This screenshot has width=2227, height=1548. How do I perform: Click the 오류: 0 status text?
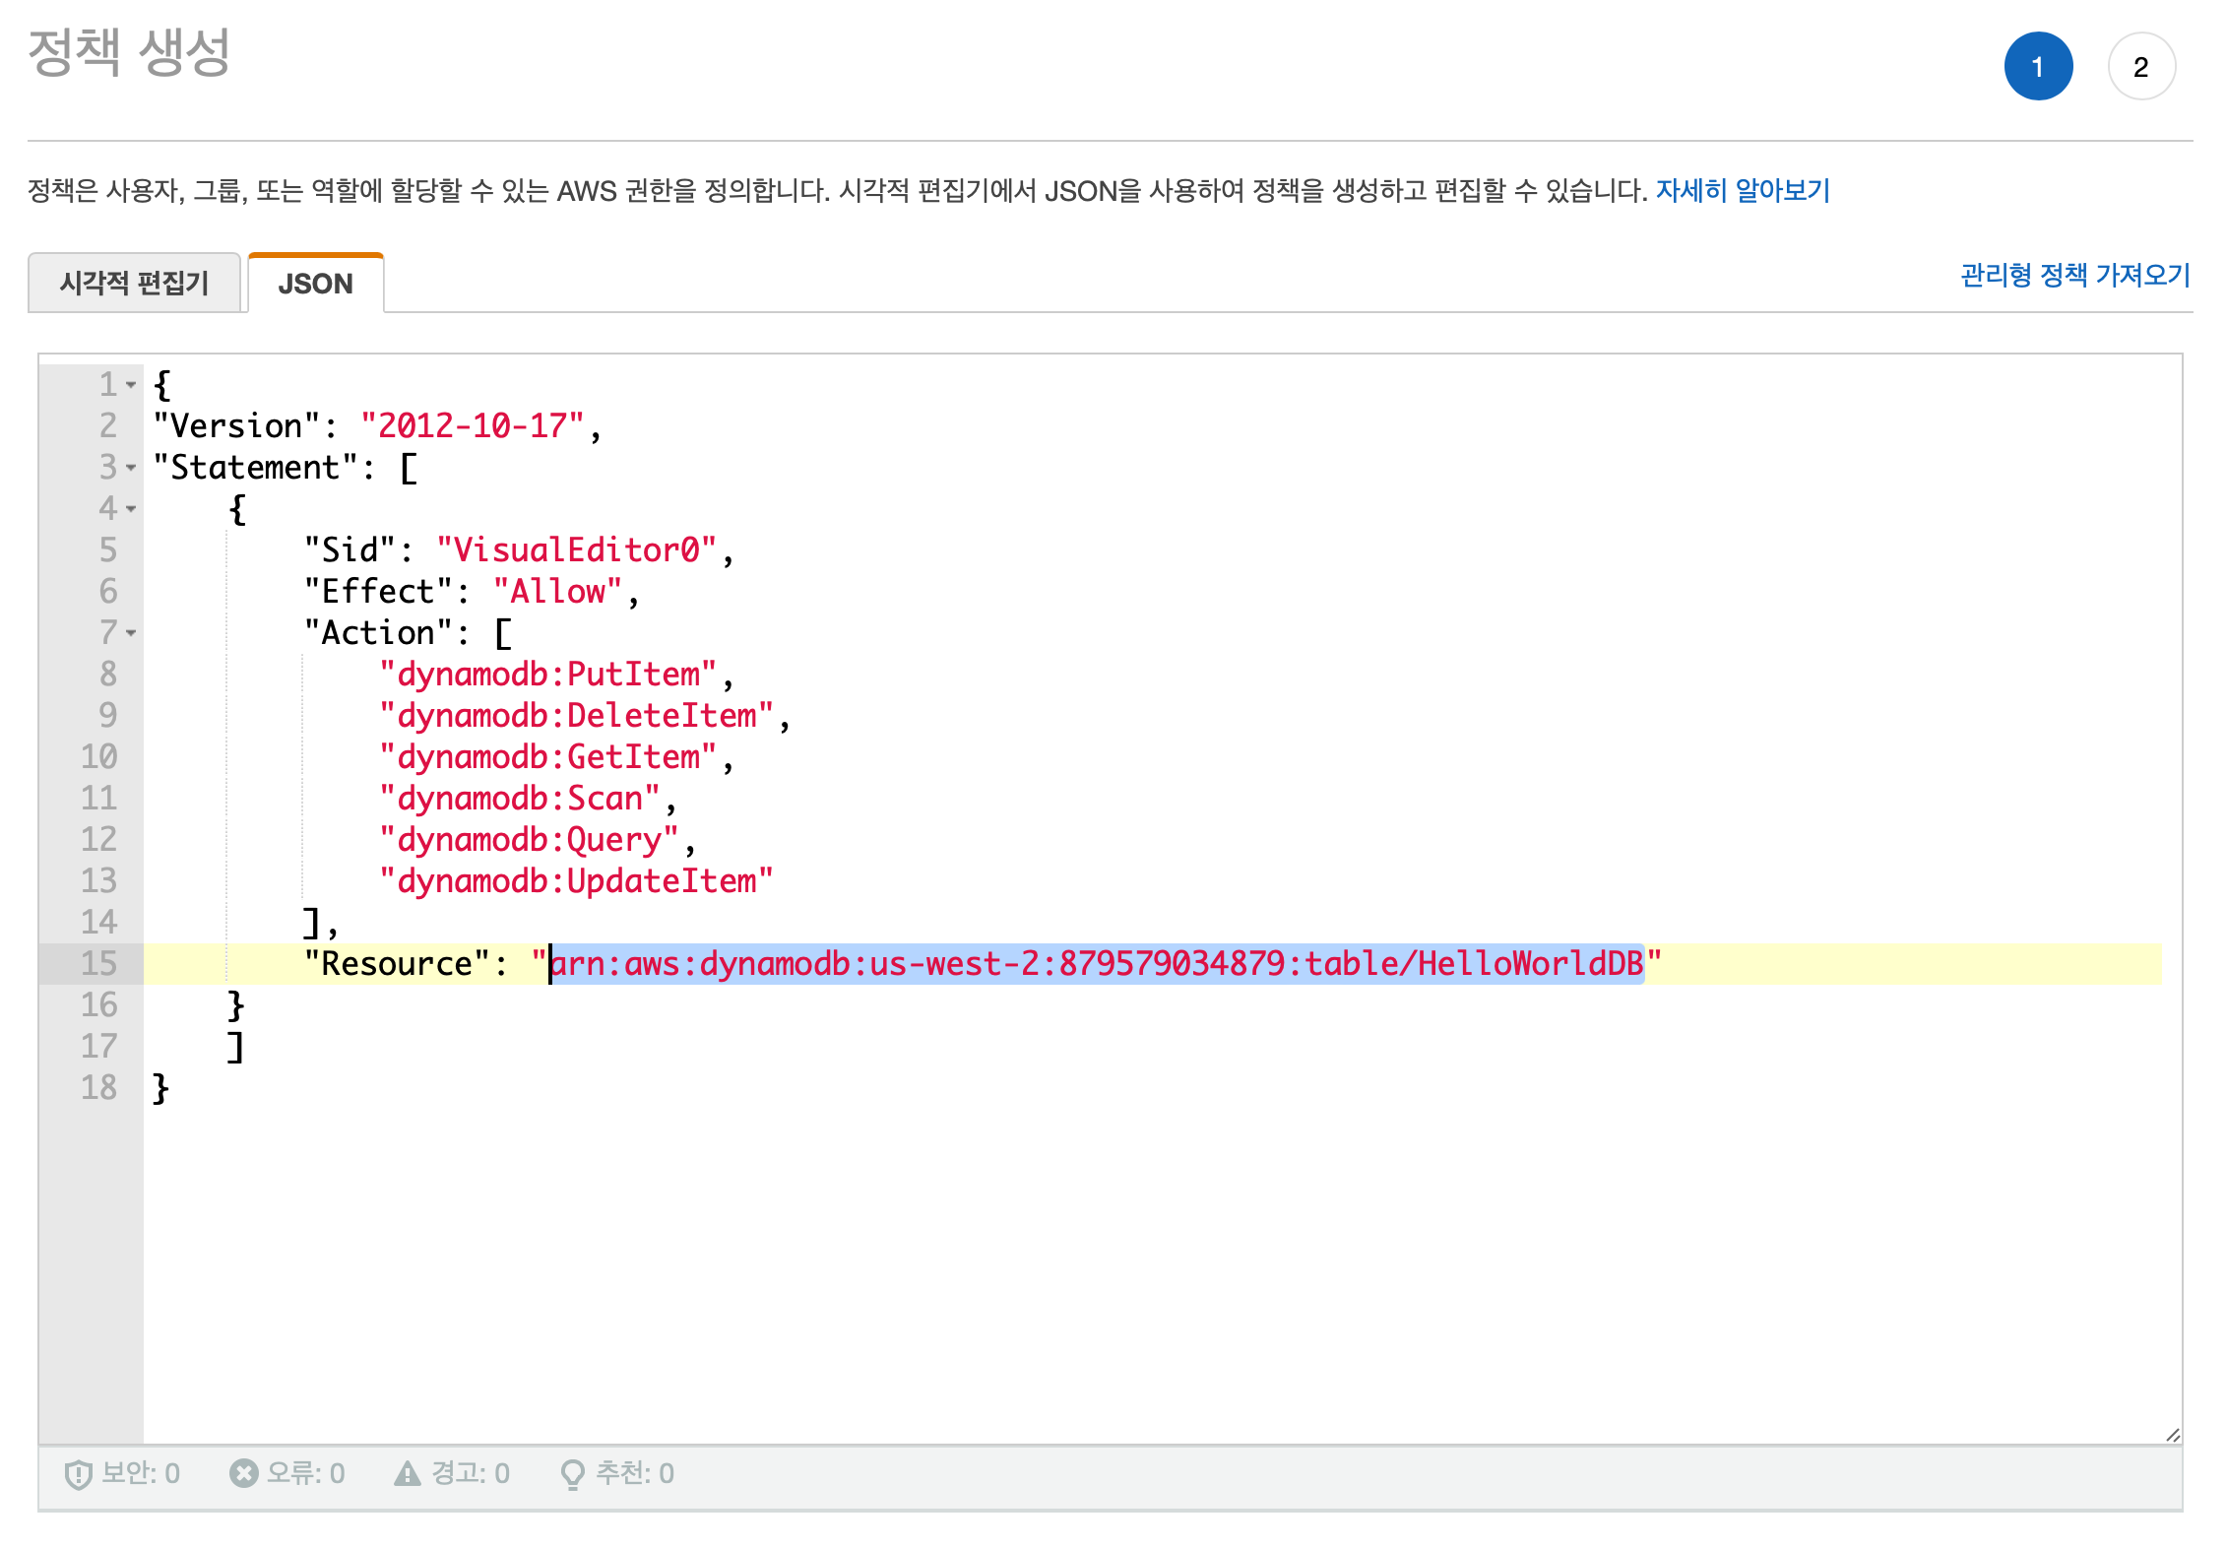click(305, 1473)
